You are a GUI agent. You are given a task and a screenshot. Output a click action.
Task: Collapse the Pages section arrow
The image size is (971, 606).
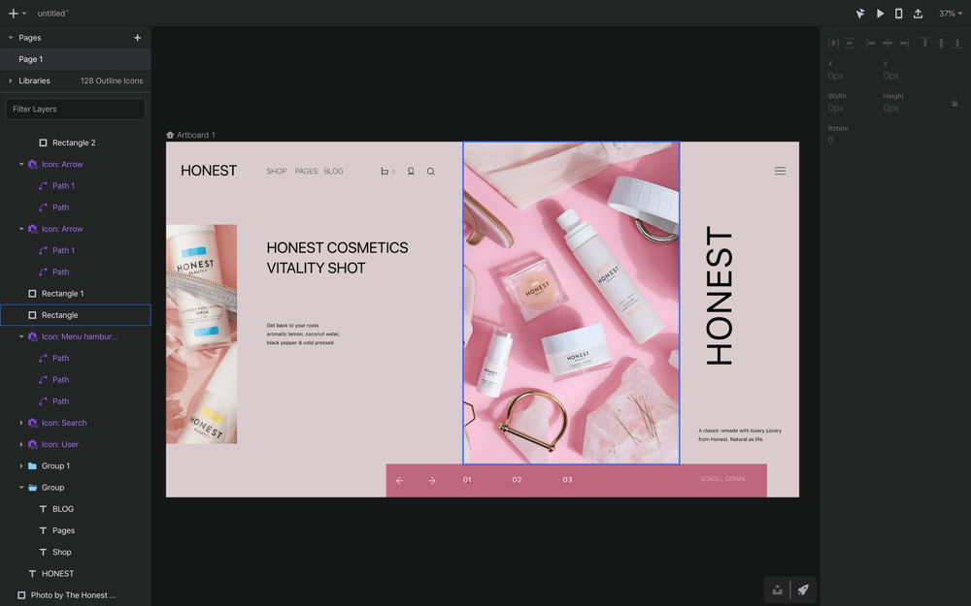11,38
